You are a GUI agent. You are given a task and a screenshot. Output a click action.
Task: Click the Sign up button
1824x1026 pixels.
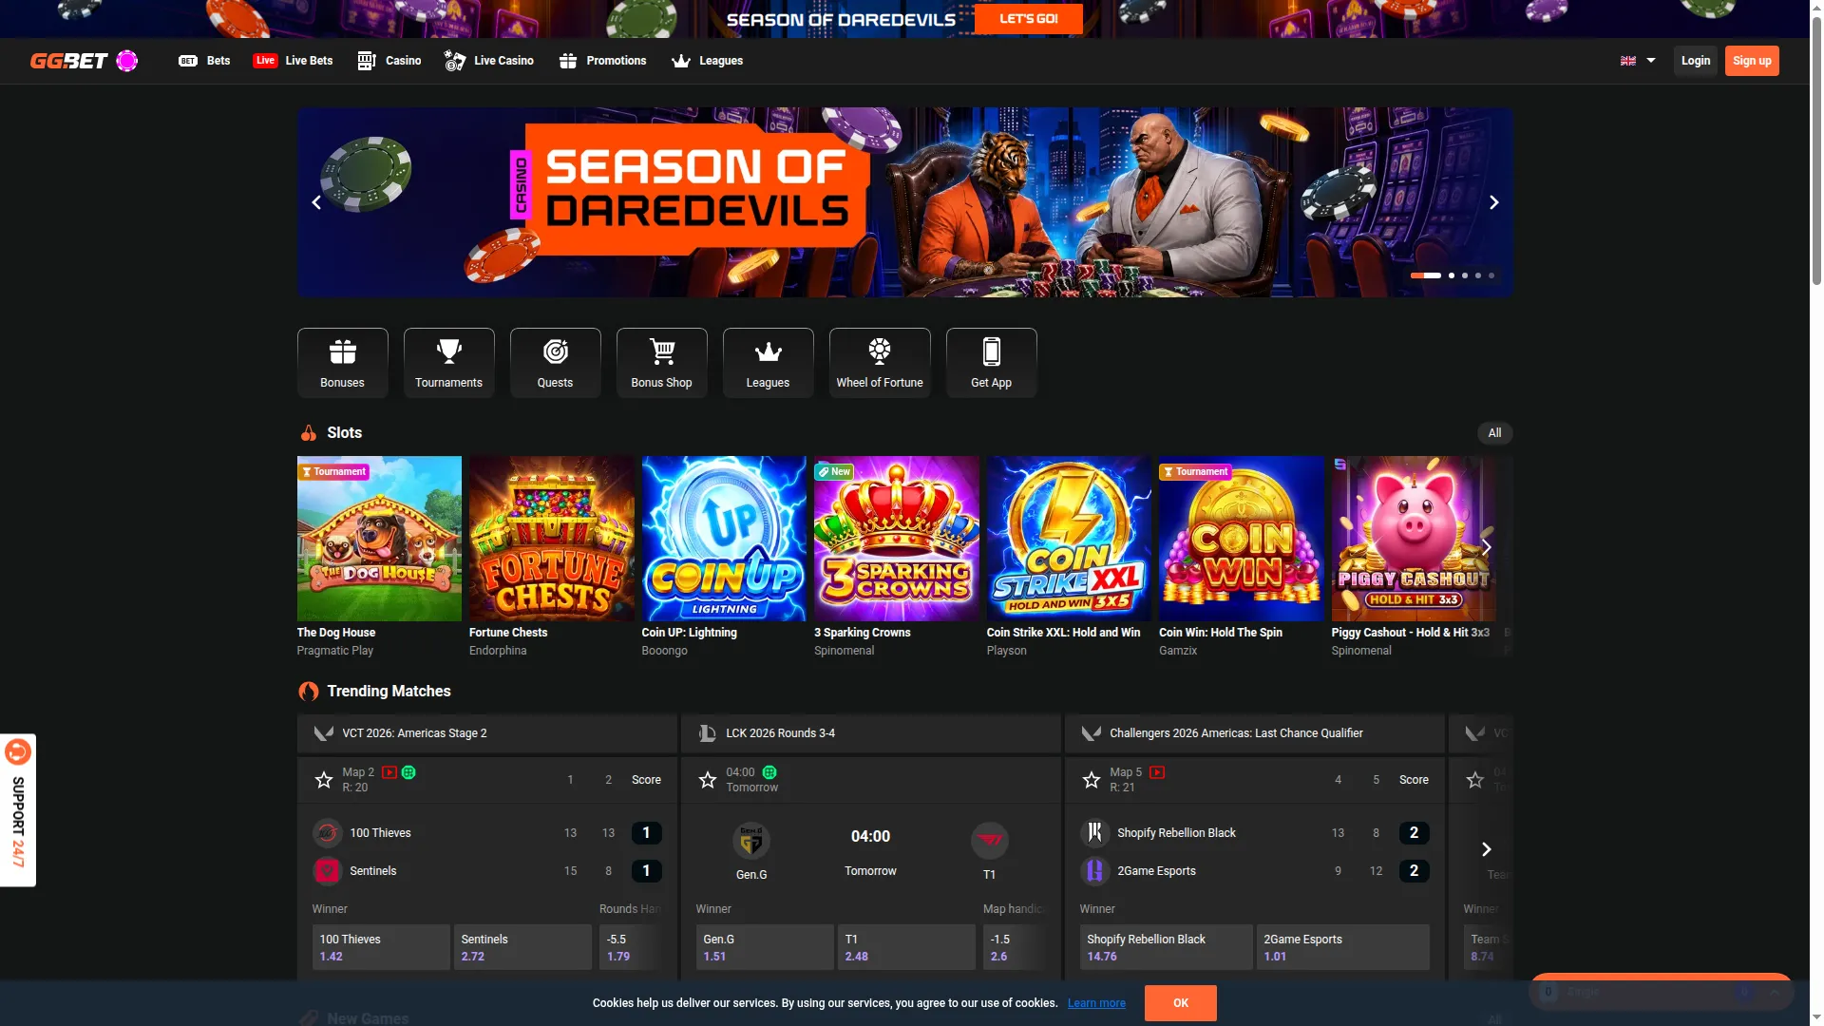1751,61
